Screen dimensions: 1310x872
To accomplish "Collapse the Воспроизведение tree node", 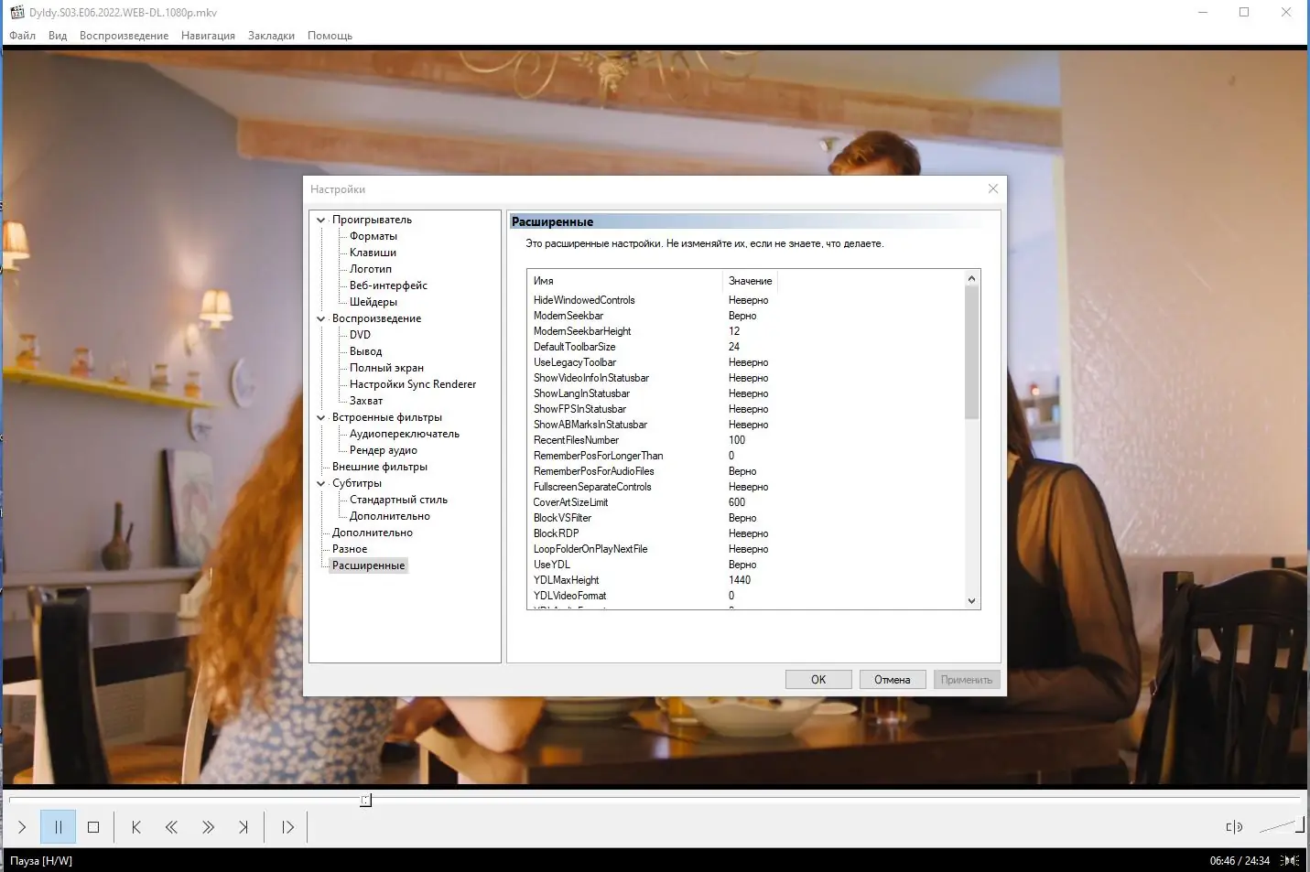I will 320,318.
